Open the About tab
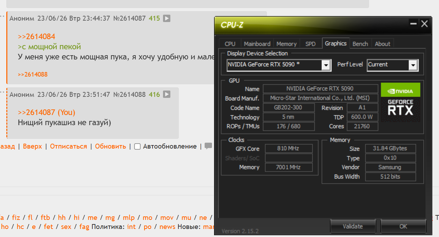The height and width of the screenshot is (237, 439). pos(382,44)
